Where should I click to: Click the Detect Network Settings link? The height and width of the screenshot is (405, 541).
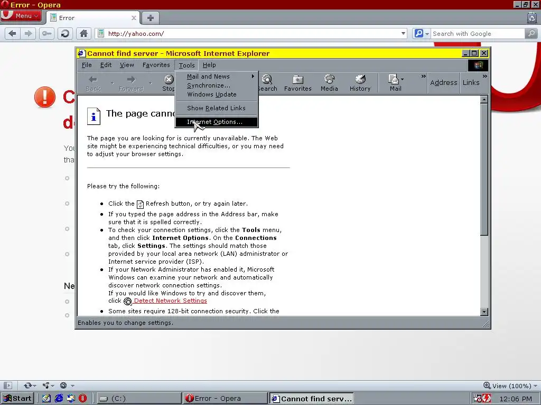pos(170,301)
